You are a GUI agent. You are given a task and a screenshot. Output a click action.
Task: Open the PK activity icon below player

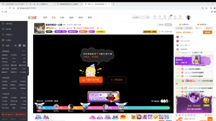tap(38, 117)
